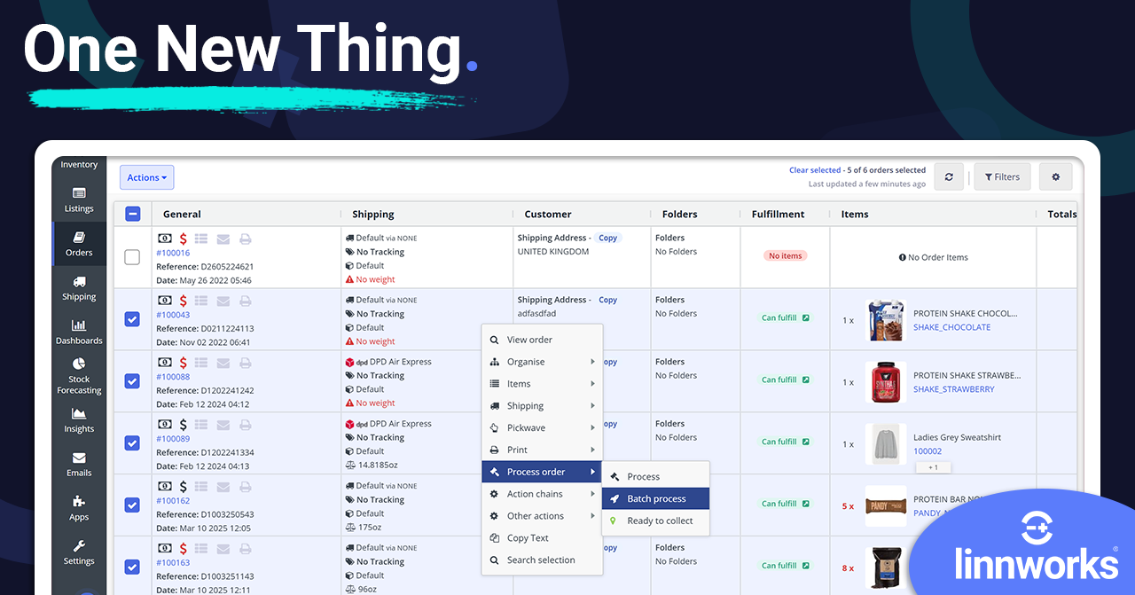The height and width of the screenshot is (595, 1135).
Task: Click the red dollar unpaid icon on order #100088
Action: (183, 362)
